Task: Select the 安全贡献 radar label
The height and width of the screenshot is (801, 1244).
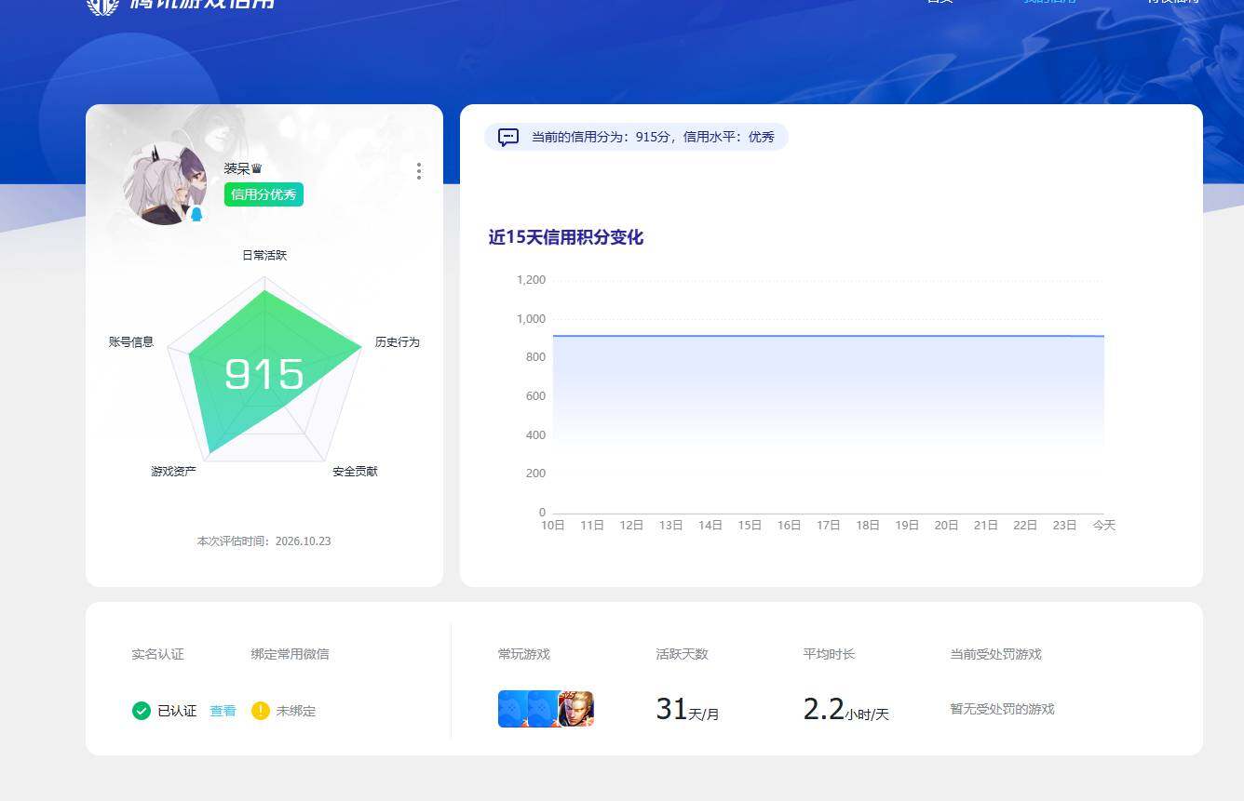Action: [x=355, y=472]
